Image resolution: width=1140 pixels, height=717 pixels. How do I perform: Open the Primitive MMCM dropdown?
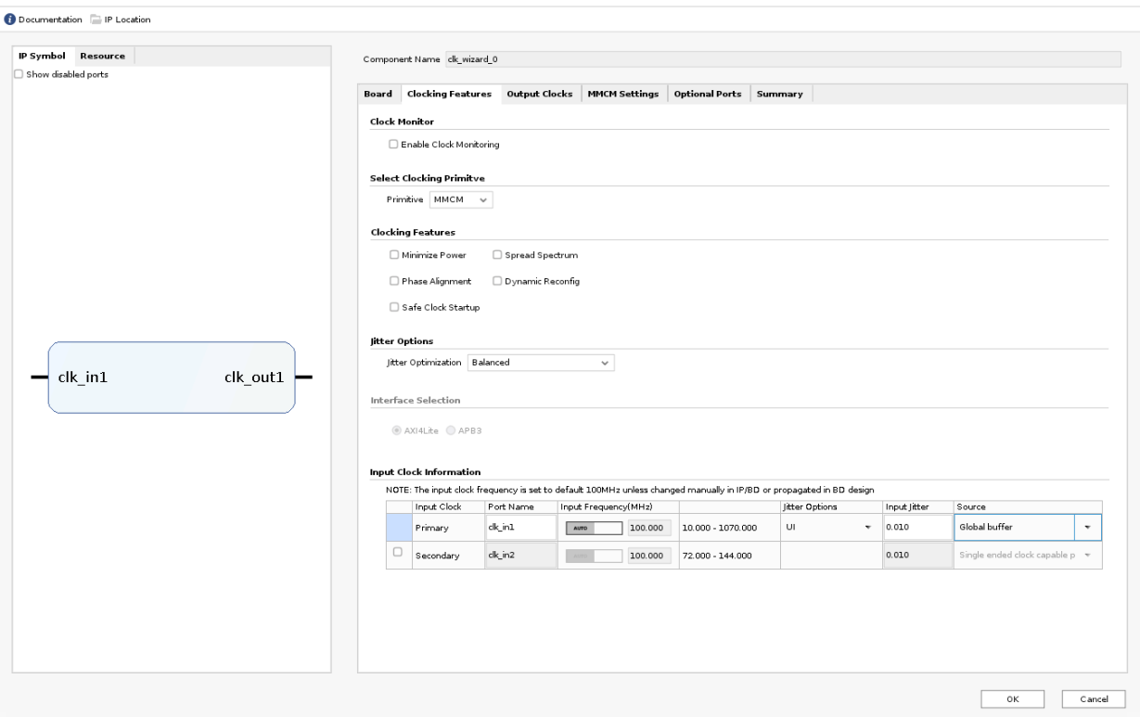click(463, 199)
